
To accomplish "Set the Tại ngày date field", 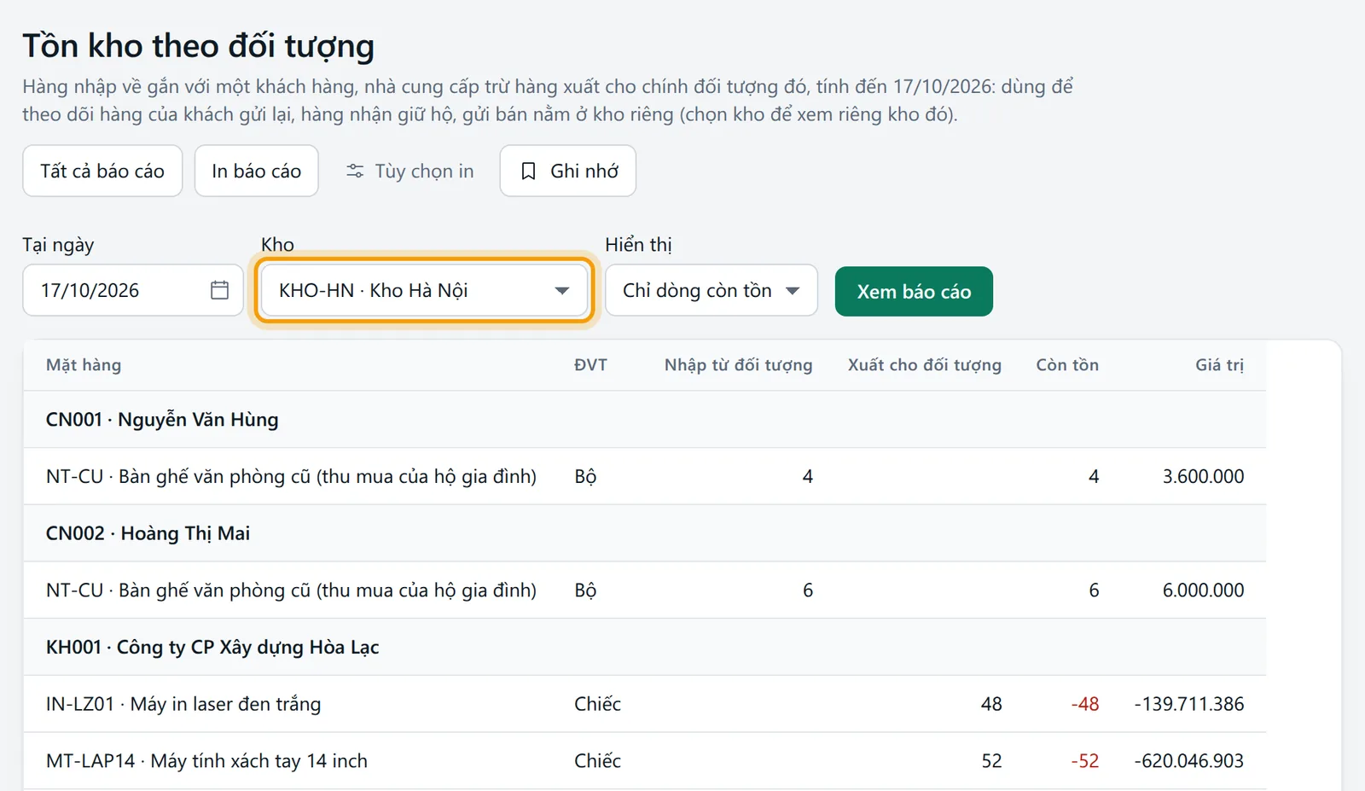I will click(x=133, y=290).
